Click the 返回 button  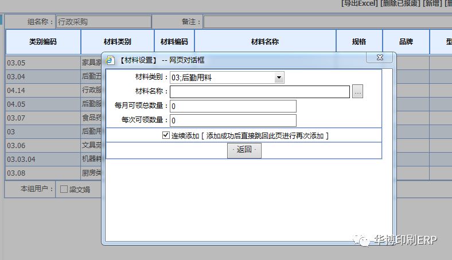click(244, 150)
